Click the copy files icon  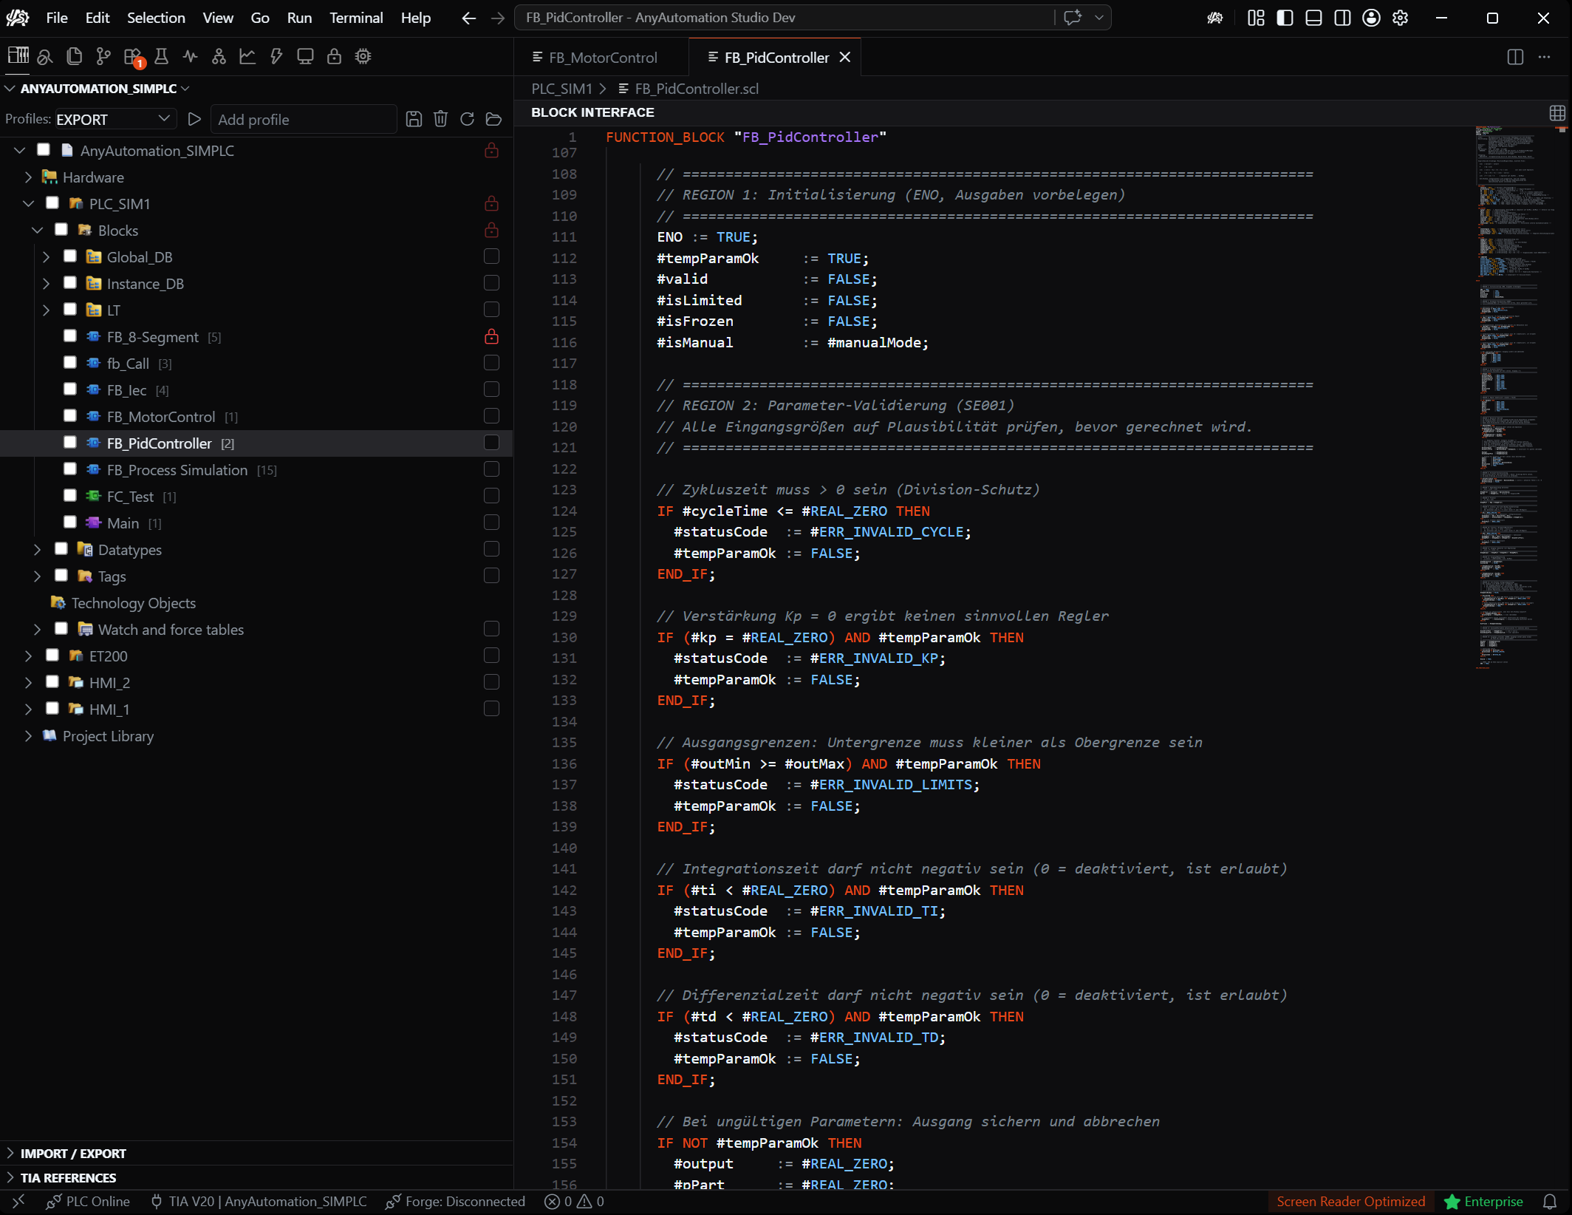tap(74, 56)
